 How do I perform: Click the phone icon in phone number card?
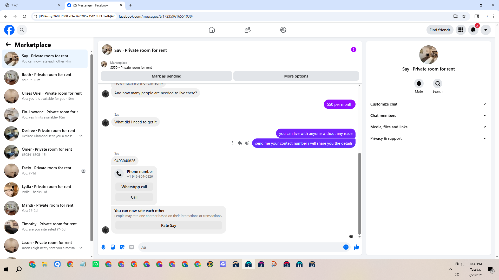(119, 174)
